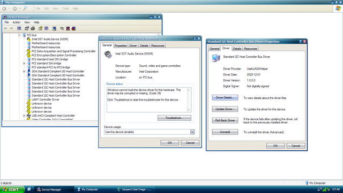Switch to General tab in I2C Properties dialog
This screenshot has width=343, height=193.
click(x=214, y=49)
